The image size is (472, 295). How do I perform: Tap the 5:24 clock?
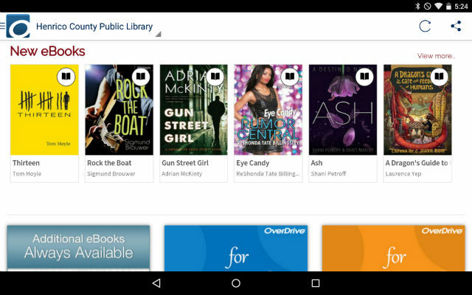[x=461, y=6]
